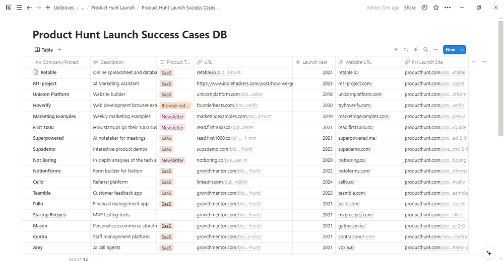Open the Notion AI sparkle button
This screenshot has width=504, height=261.
click(488, 252)
